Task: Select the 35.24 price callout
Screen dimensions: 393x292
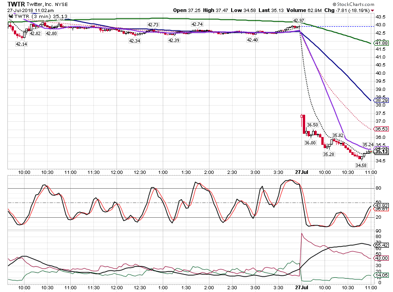Action: 368,144
